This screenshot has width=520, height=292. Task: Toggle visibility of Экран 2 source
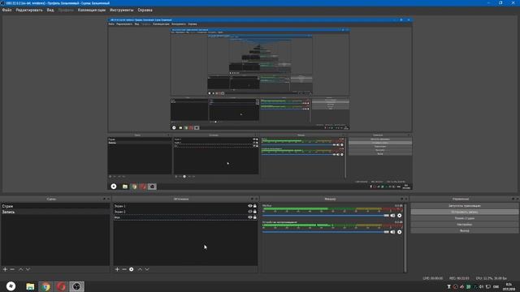pyautogui.click(x=250, y=212)
